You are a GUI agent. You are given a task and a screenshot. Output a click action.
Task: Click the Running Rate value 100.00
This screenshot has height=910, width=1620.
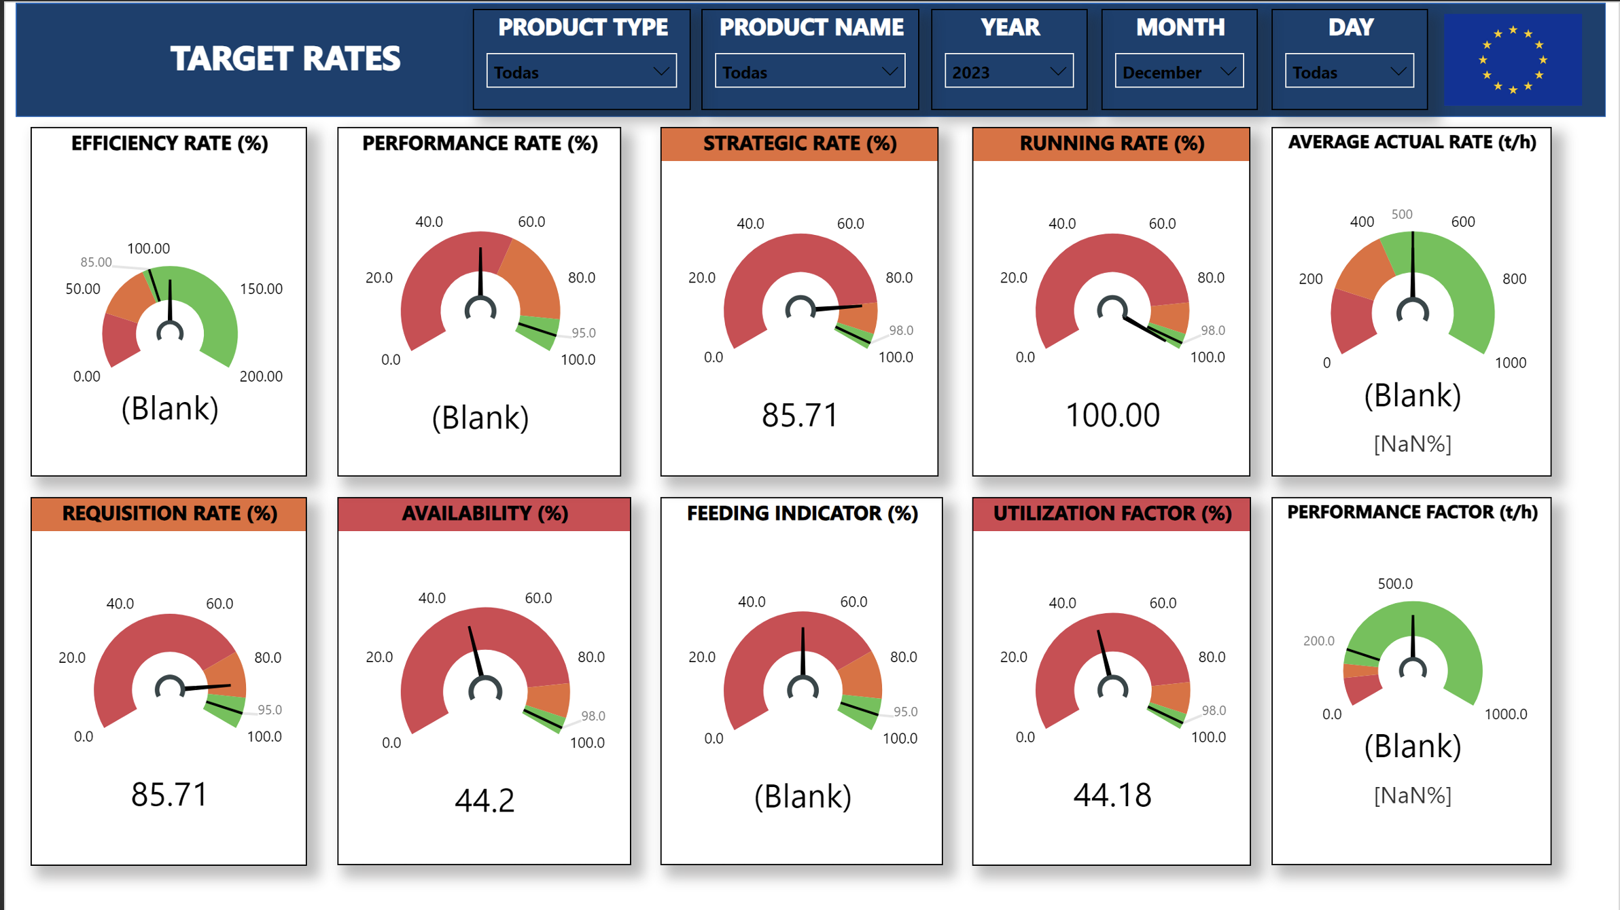point(1112,415)
